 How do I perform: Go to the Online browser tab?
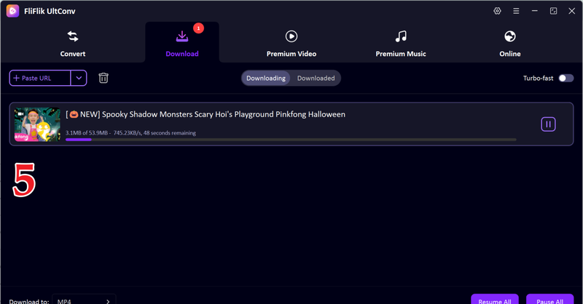509,44
